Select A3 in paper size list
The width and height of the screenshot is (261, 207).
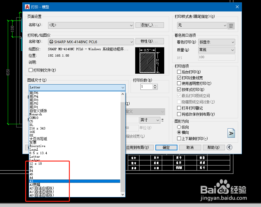click(75, 181)
